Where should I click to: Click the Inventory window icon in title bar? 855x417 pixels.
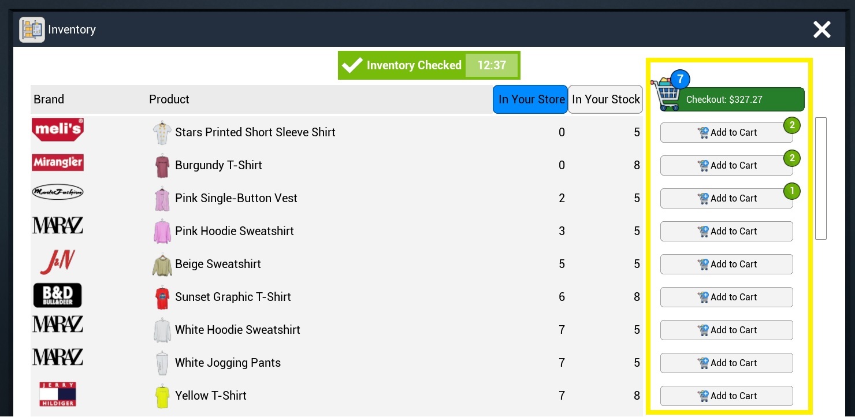pos(32,29)
